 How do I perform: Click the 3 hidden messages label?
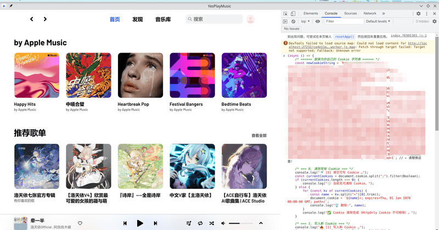point(422,21)
